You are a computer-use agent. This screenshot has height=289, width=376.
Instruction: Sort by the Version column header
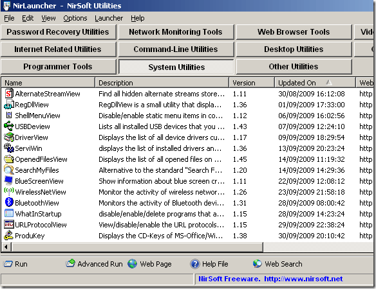[252, 83]
